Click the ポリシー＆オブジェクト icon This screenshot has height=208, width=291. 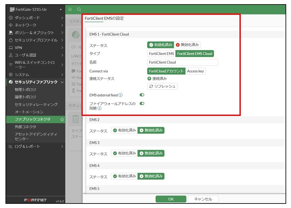[11, 33]
